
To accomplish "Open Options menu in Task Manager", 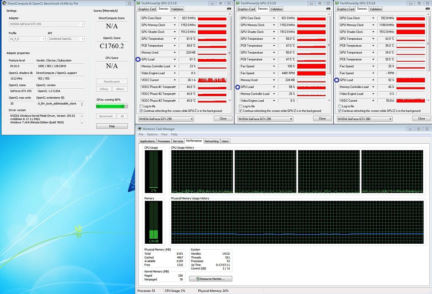I will [152, 134].
